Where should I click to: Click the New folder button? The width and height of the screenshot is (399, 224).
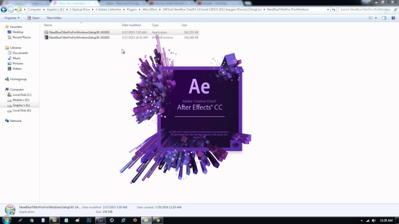pyautogui.click(x=54, y=18)
